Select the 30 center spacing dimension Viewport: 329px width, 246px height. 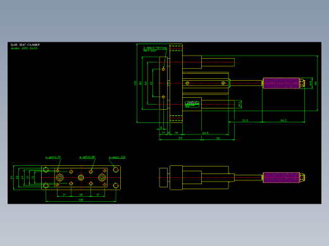point(81,195)
